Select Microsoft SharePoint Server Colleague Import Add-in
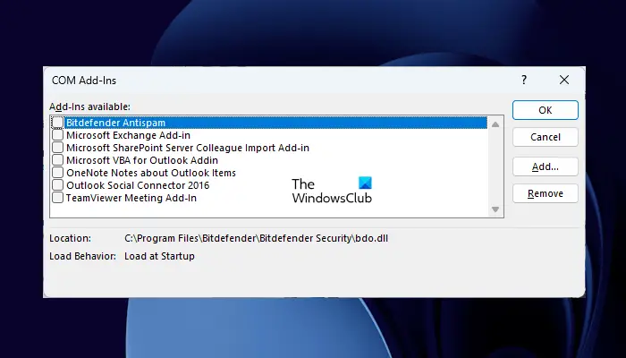The height and width of the screenshot is (358, 626). 188,148
